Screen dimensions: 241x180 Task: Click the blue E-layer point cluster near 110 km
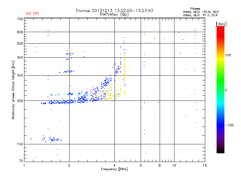(52, 139)
